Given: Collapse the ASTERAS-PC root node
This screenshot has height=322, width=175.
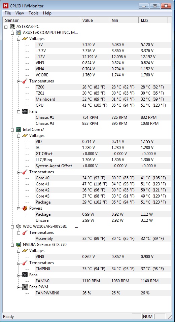Looking at the screenshot, I should pyautogui.click(x=6, y=27).
